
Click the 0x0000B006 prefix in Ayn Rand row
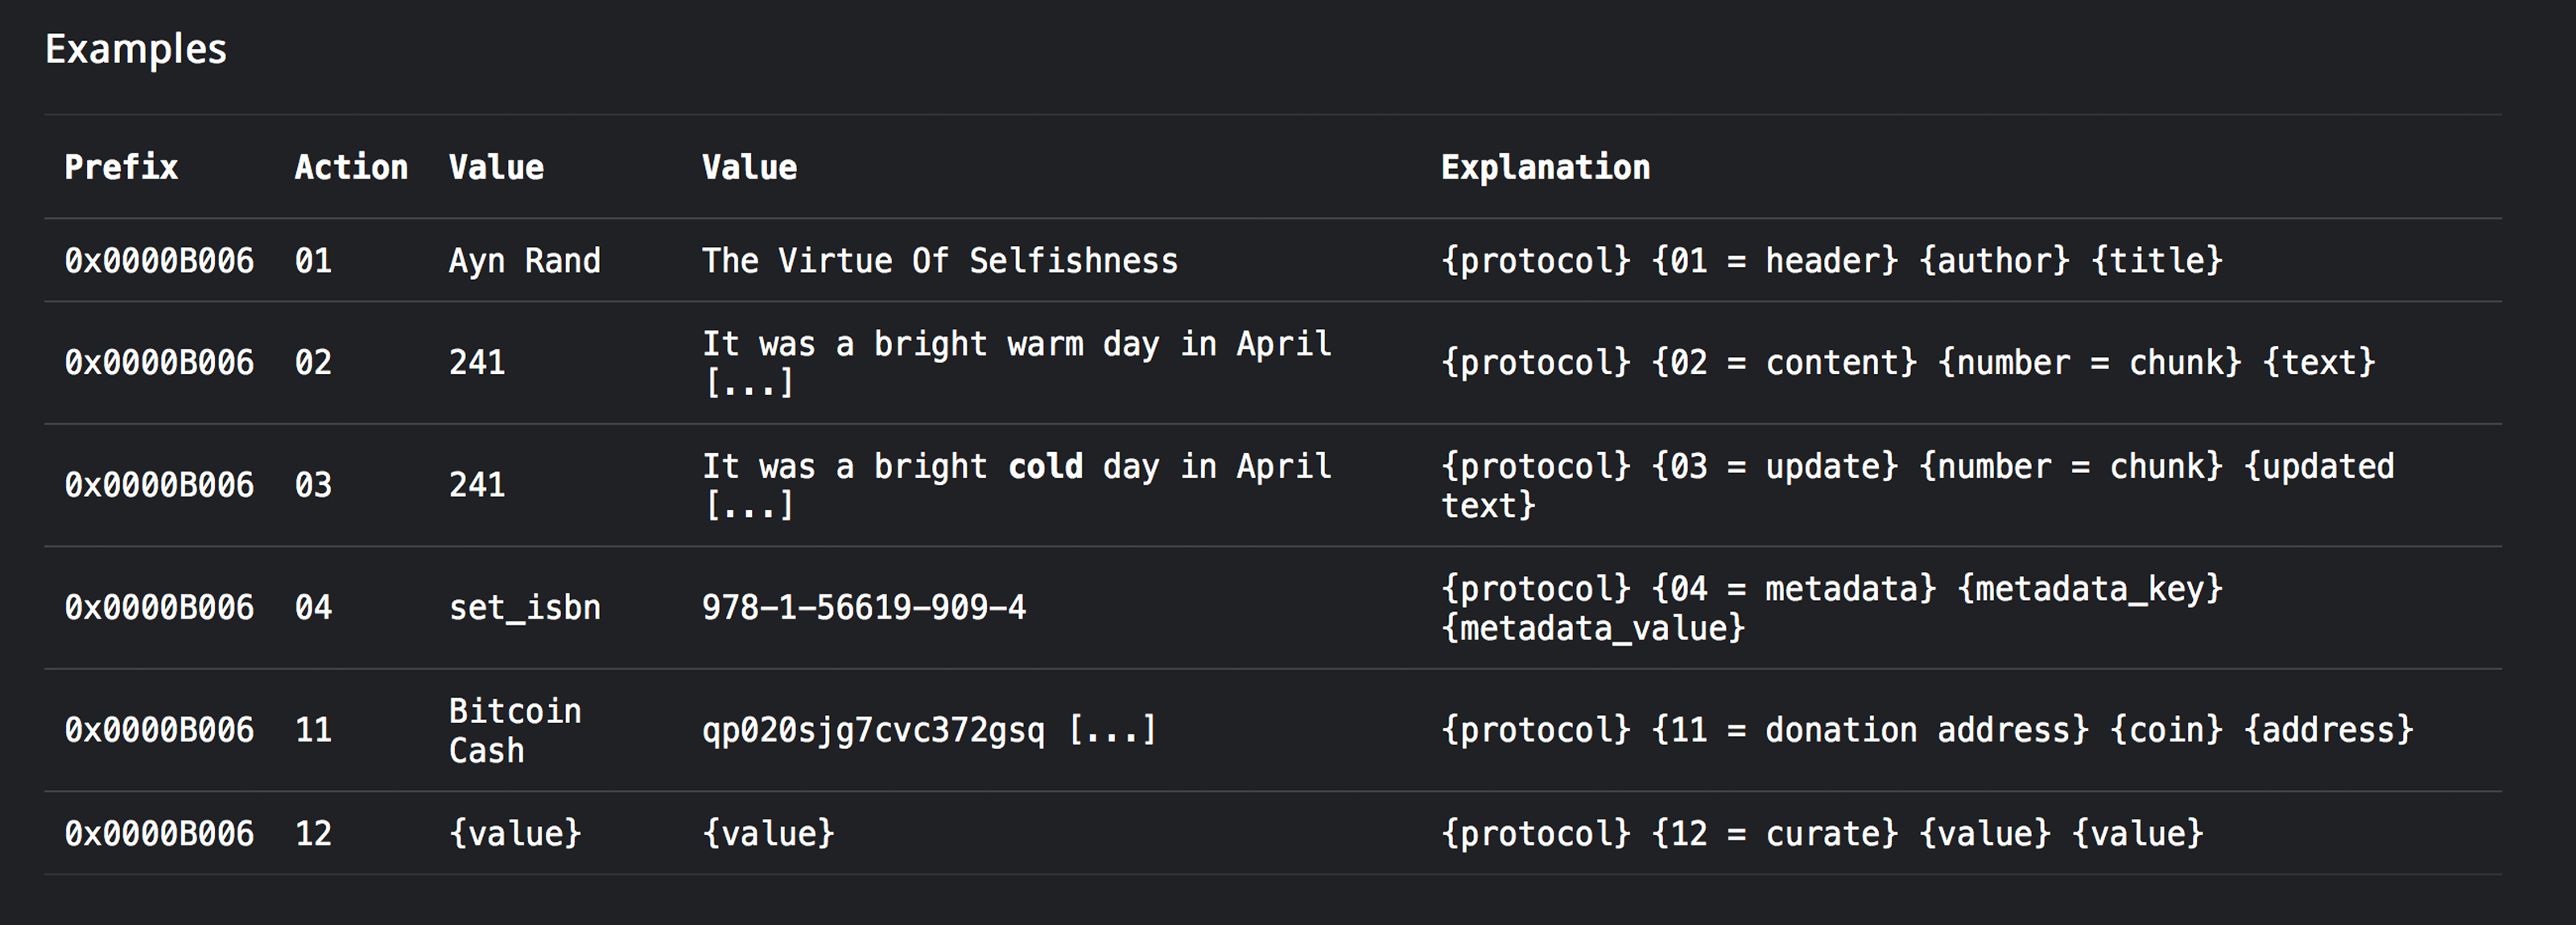[159, 261]
